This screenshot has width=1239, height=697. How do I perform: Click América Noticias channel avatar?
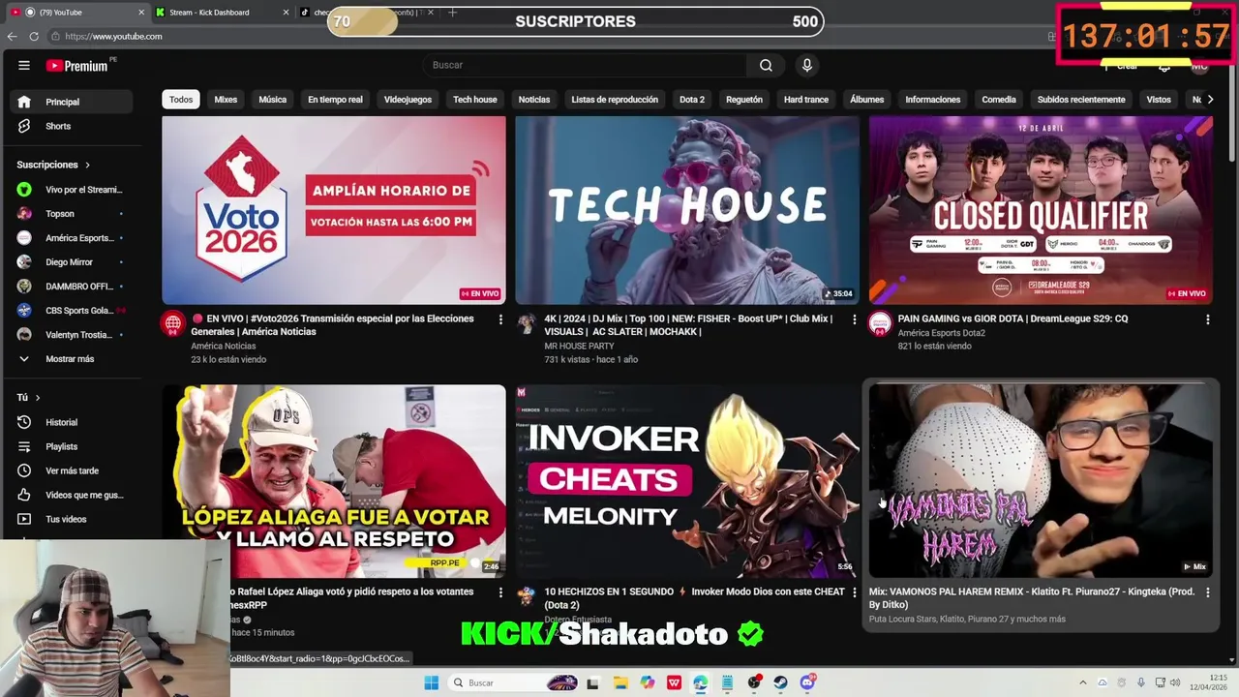[173, 323]
